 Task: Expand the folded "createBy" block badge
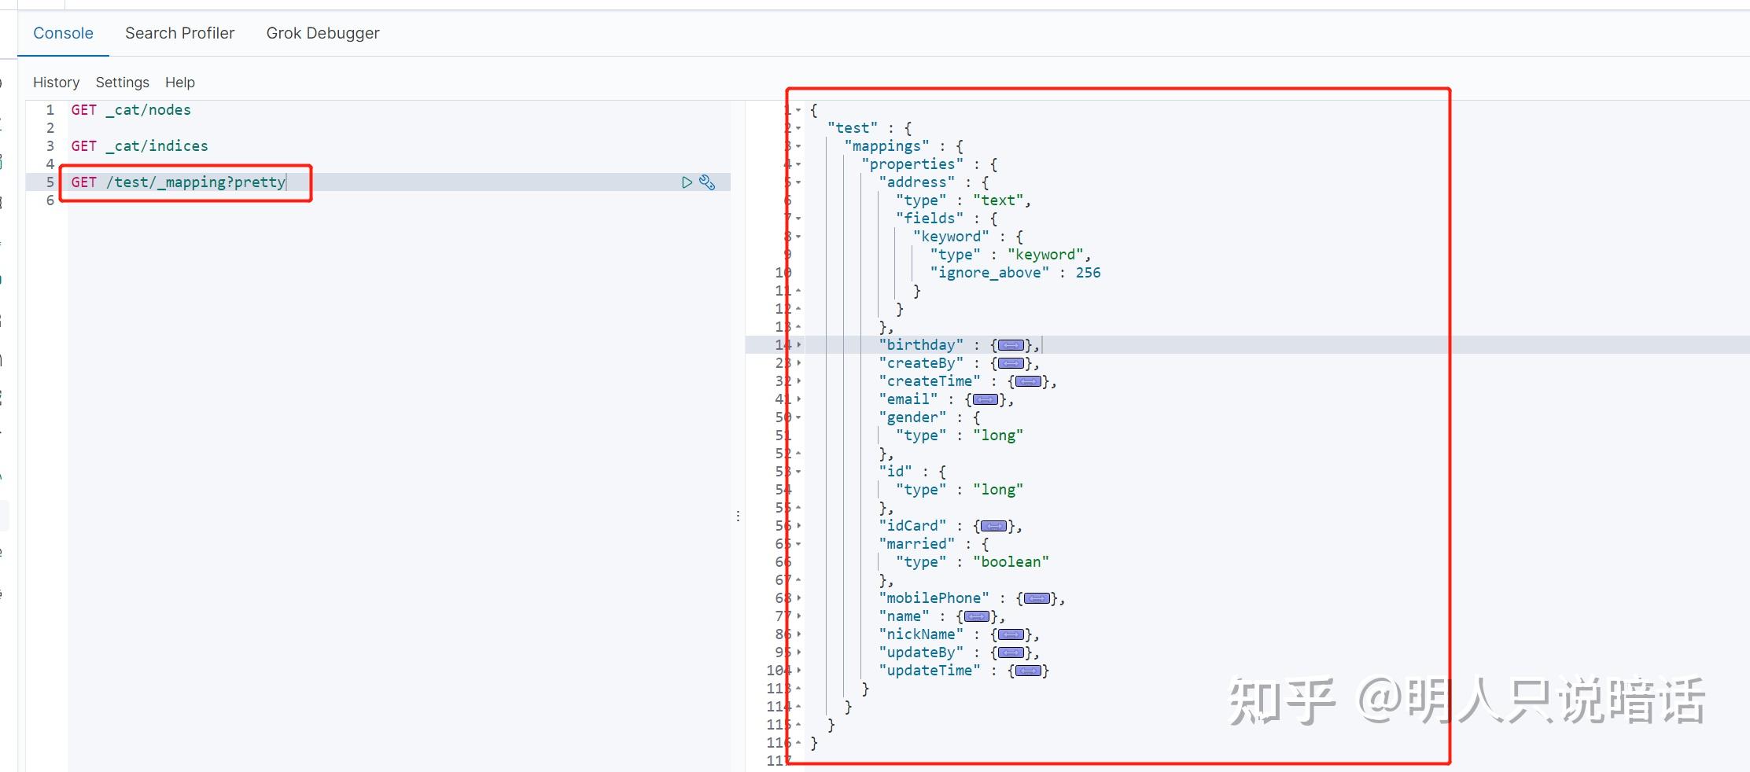[1011, 363]
